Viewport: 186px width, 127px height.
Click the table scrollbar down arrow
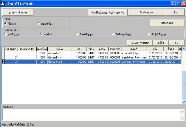(x=184, y=102)
